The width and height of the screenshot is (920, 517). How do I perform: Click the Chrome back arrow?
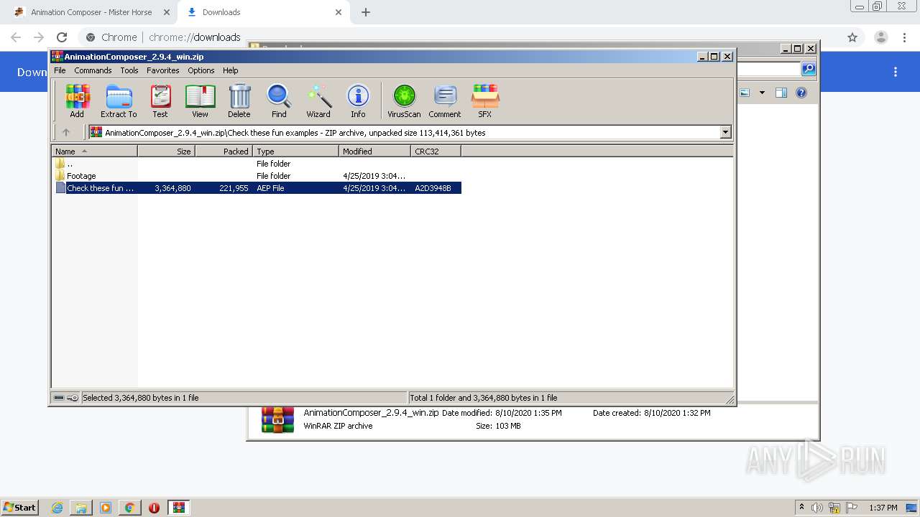click(x=16, y=37)
